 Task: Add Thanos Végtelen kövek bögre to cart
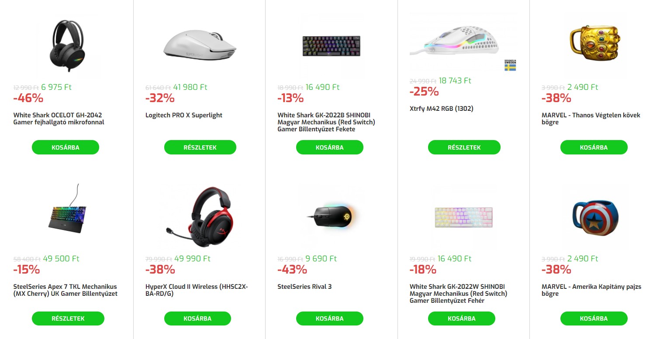pyautogui.click(x=594, y=147)
